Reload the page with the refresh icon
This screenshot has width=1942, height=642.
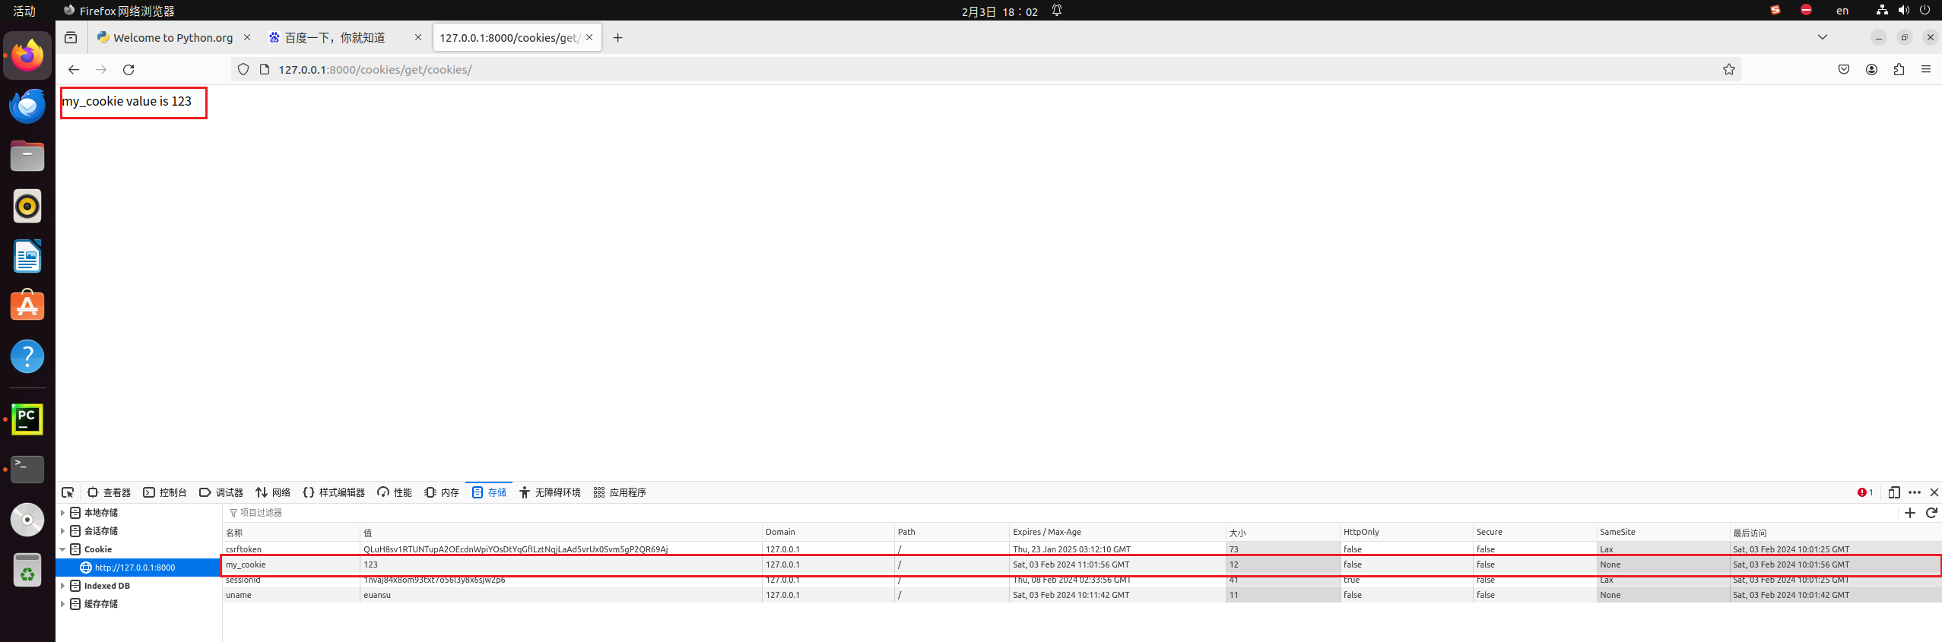[129, 70]
